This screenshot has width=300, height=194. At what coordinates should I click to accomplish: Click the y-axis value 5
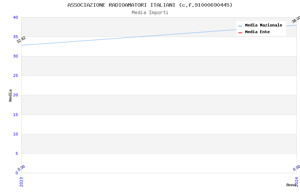pos(17,153)
